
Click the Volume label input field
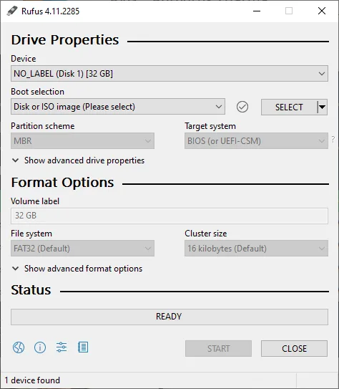tap(169, 216)
